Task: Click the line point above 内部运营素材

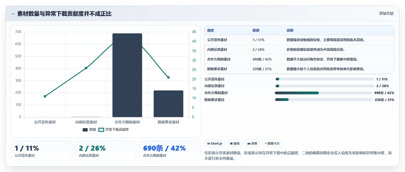Action: click(x=86, y=68)
